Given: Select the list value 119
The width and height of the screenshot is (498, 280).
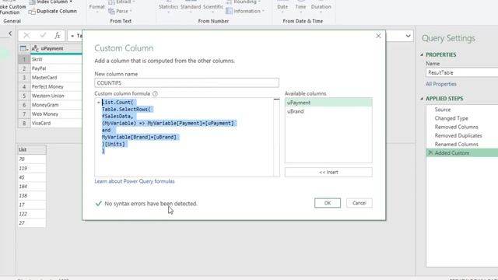Looking at the screenshot, I should tap(32, 168).
